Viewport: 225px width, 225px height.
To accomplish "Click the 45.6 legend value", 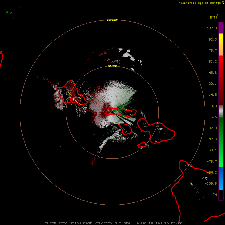I will [x=213, y=72].
